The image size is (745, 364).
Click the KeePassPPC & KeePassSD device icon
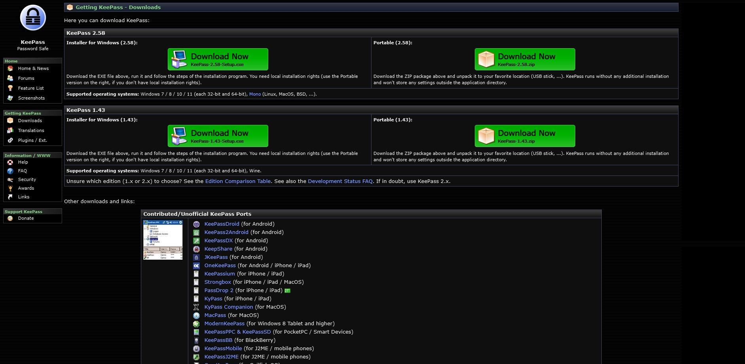click(x=196, y=332)
